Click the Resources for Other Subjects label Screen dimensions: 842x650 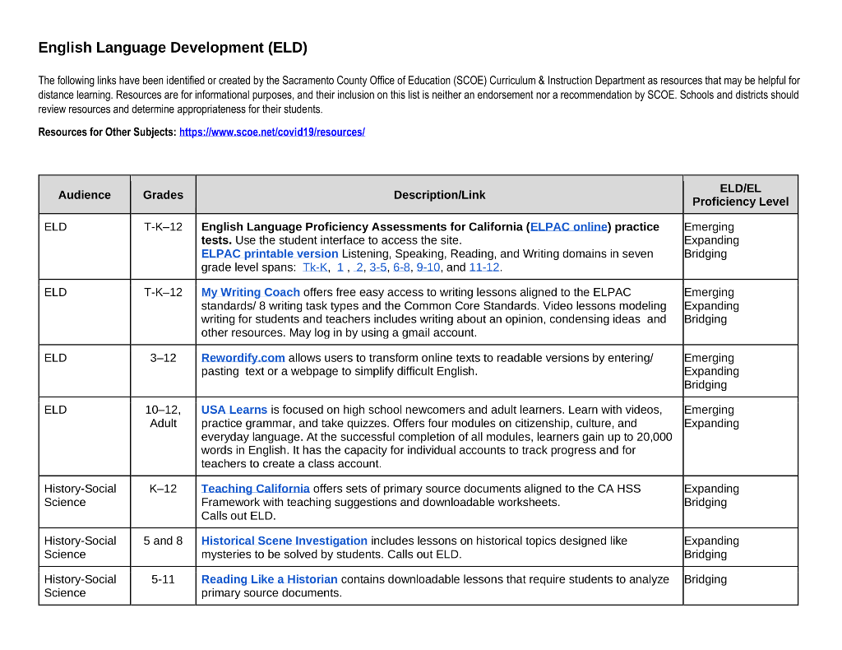[x=107, y=132]
